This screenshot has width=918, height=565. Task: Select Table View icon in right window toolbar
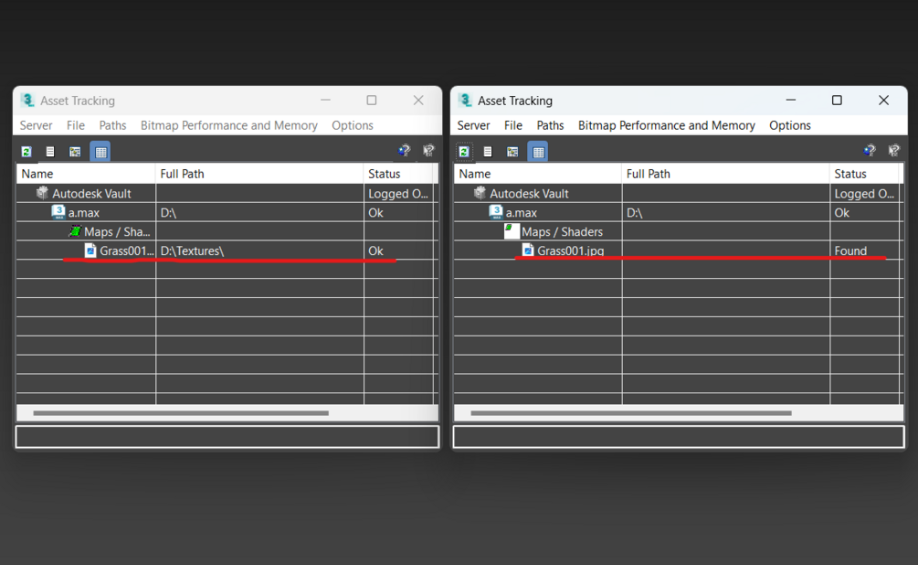(x=537, y=152)
